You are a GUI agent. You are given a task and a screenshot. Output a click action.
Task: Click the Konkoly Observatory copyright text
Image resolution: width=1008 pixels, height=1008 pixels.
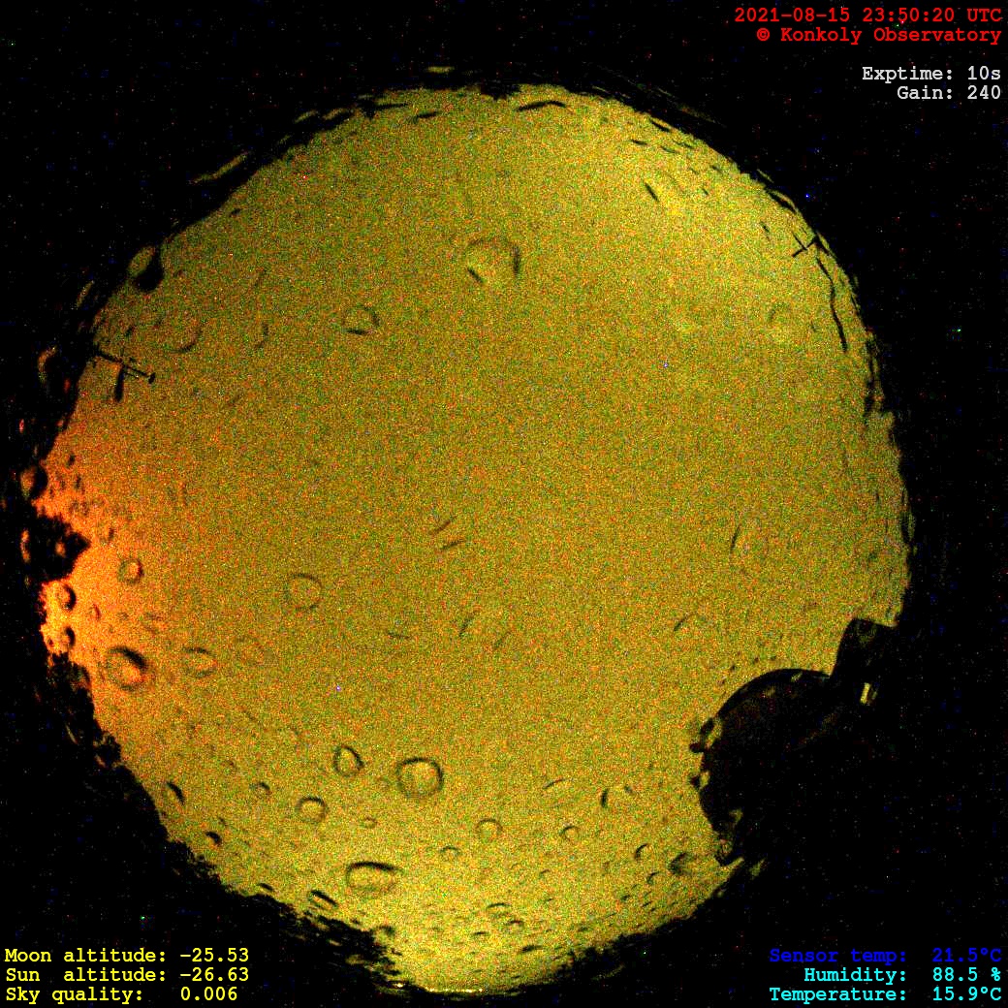(x=878, y=35)
